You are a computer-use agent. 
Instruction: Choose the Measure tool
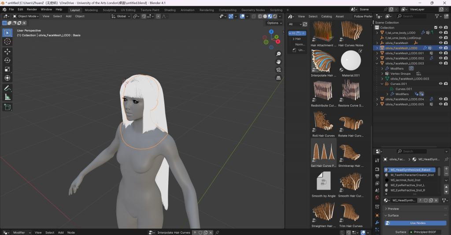[7, 97]
